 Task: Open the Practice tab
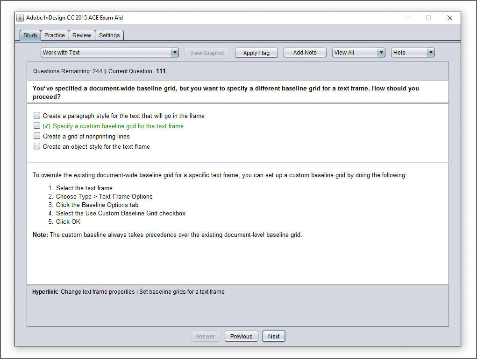(55, 35)
